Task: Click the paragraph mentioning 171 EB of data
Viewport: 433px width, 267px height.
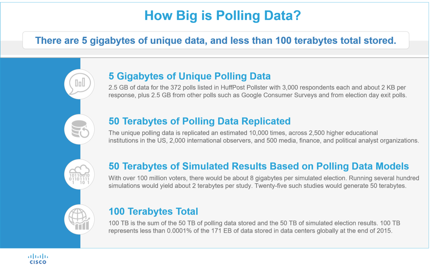Action: pyautogui.click(x=258, y=227)
